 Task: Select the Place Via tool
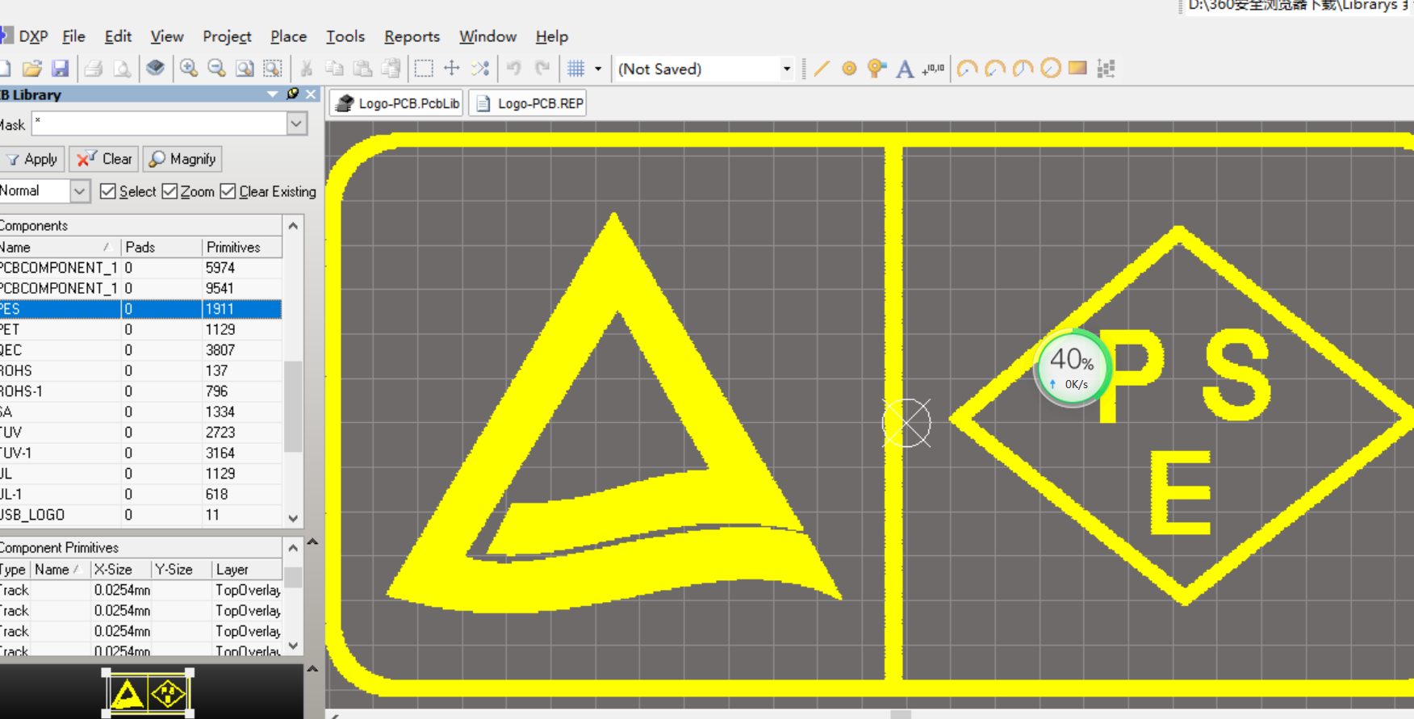(876, 69)
